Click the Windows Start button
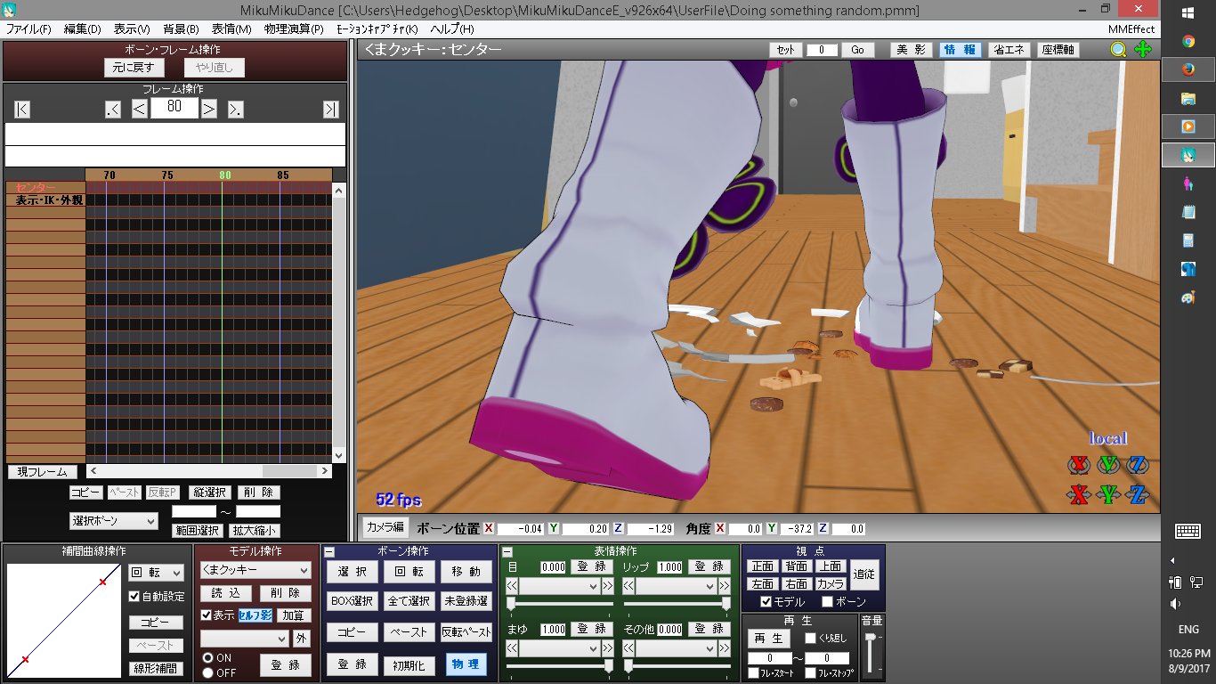The width and height of the screenshot is (1216, 684). [x=1188, y=12]
